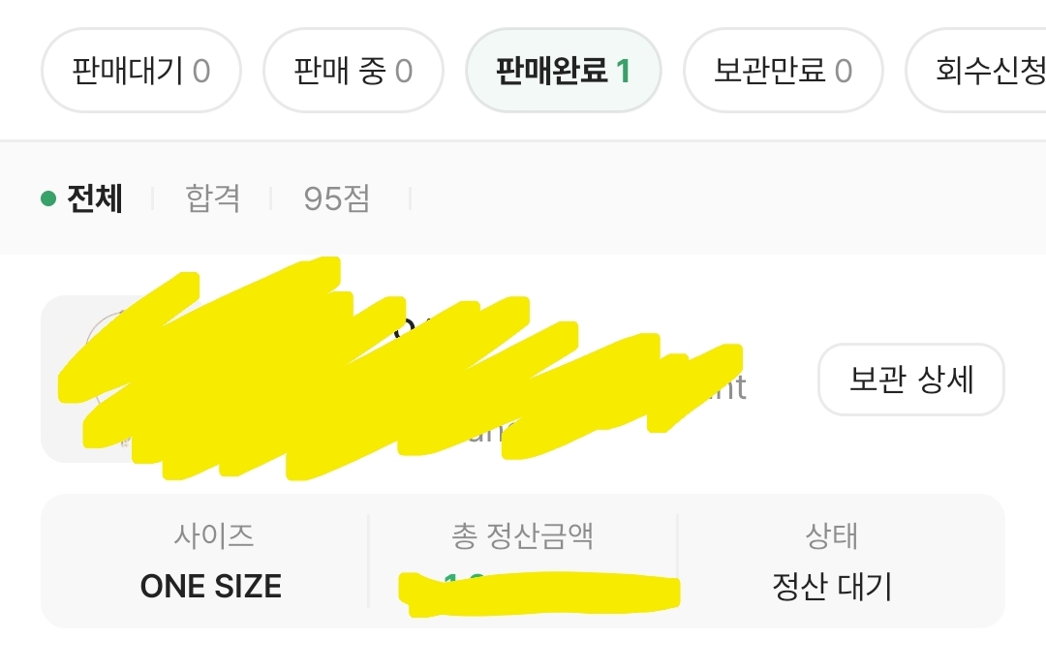Select the 판매완료 tab
Image resolution: width=1046 pixels, height=670 pixels.
tap(563, 71)
